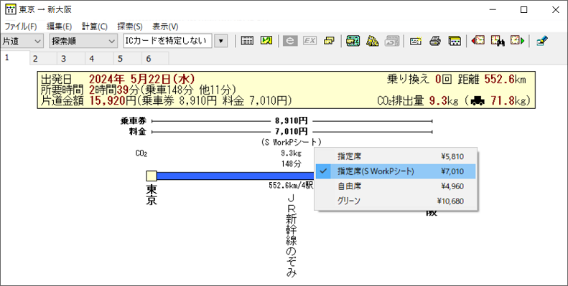Click the yellow fan-shaped fare icon

point(372,41)
